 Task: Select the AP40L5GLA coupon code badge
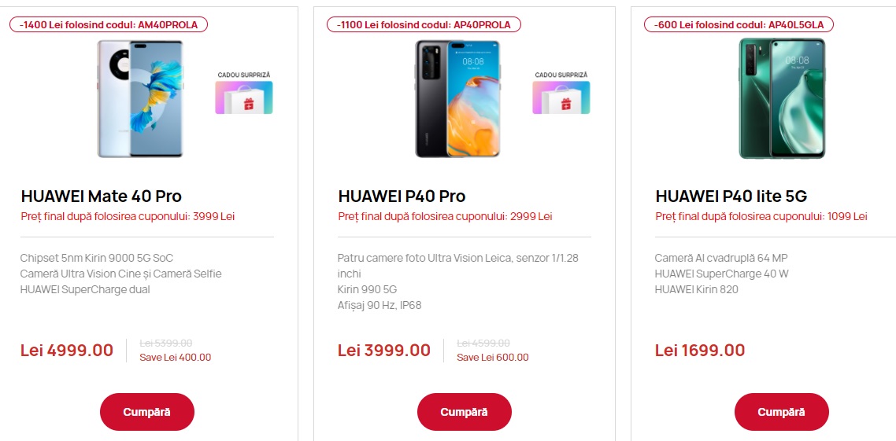pyautogui.click(x=739, y=24)
